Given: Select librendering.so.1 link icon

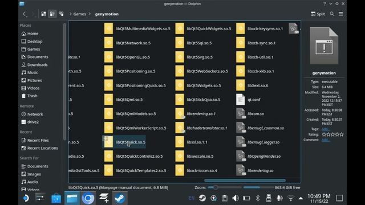Looking at the screenshot, I should [180, 114].
